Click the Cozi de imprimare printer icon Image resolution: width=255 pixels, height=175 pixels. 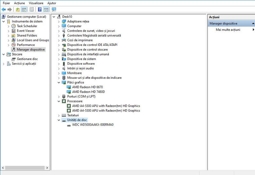pos(64,40)
